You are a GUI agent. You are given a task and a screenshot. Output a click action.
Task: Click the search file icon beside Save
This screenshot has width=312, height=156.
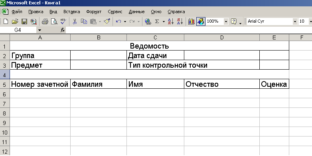click(x=34, y=21)
